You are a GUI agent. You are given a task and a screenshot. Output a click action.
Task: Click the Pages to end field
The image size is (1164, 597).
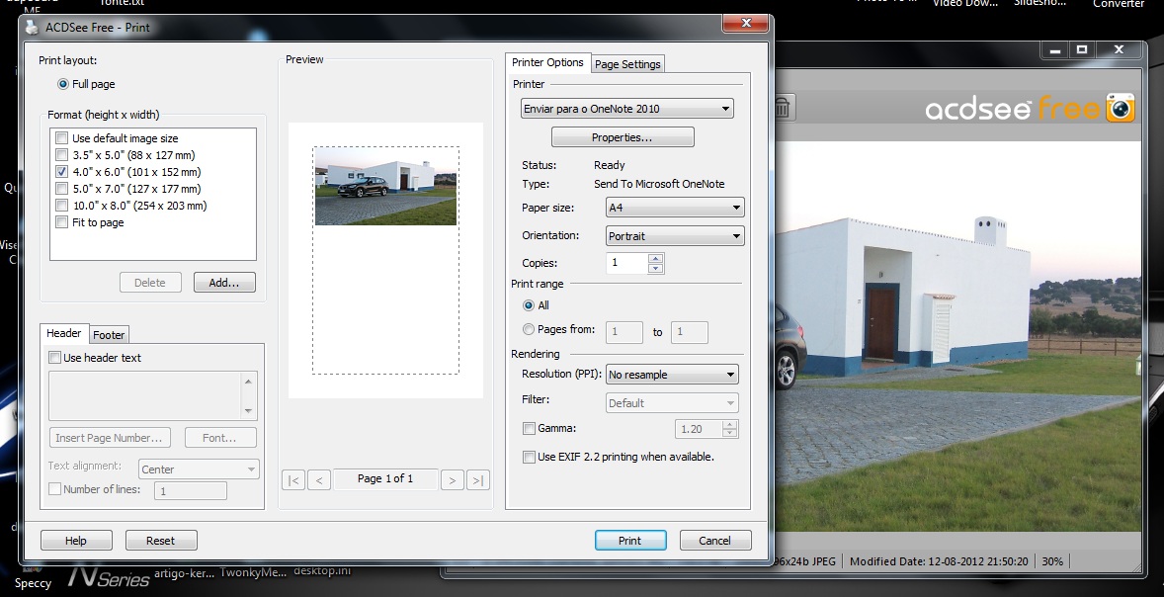(x=689, y=332)
